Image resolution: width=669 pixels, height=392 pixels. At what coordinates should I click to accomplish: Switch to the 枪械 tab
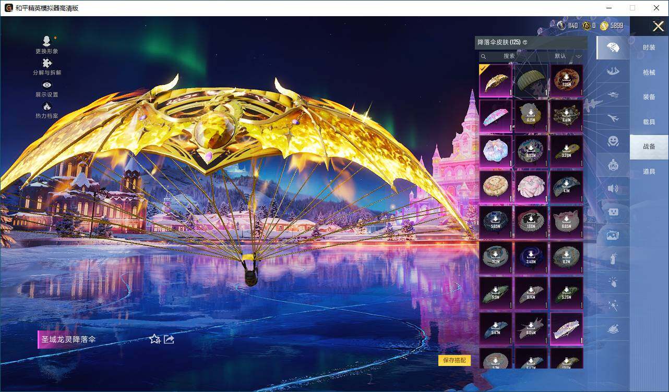coord(649,72)
